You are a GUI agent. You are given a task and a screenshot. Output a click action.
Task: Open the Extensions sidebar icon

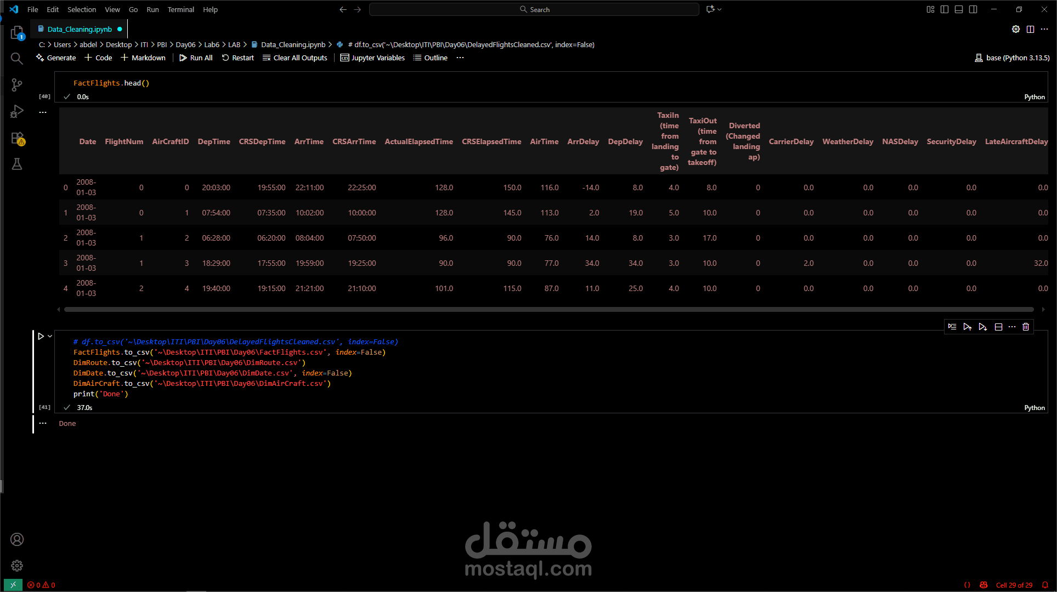17,138
